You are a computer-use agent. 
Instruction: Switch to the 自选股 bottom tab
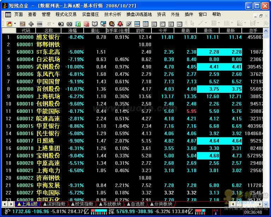coord(136,204)
